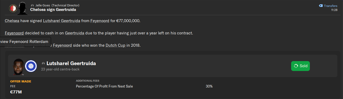The height and width of the screenshot is (99, 343).
Task: Select the Transfers tag icon
Action: (x=321, y=6)
